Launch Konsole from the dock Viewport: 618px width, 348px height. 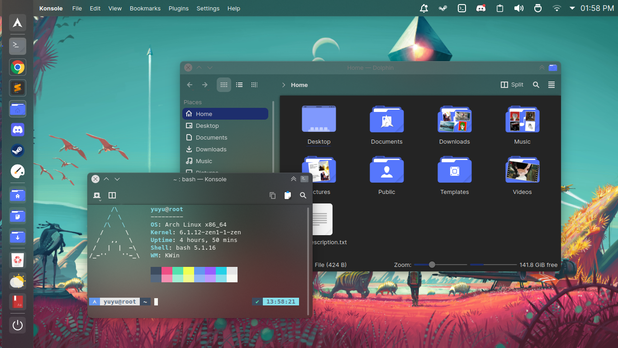(18, 46)
